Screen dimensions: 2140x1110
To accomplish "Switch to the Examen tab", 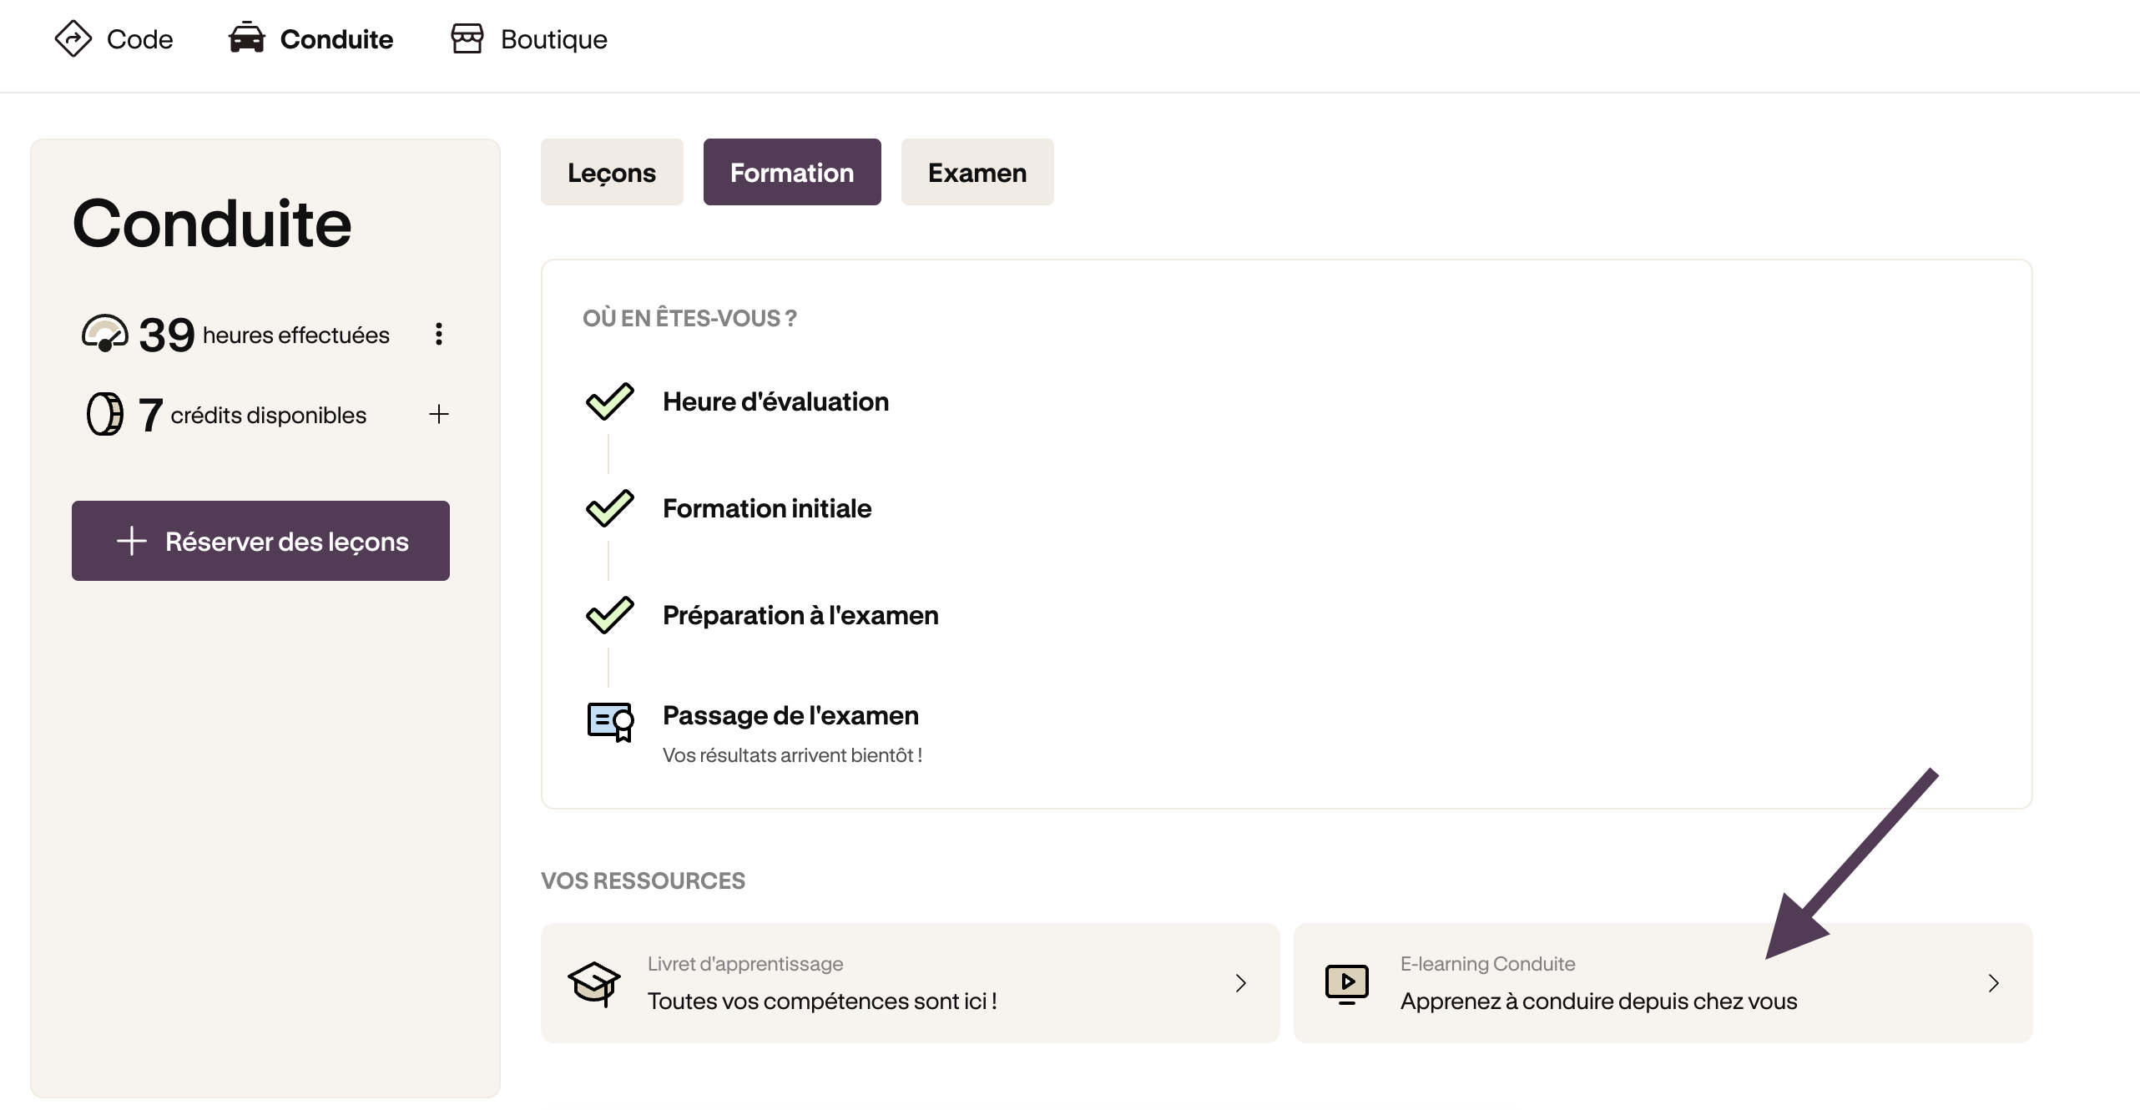I will 977,172.
